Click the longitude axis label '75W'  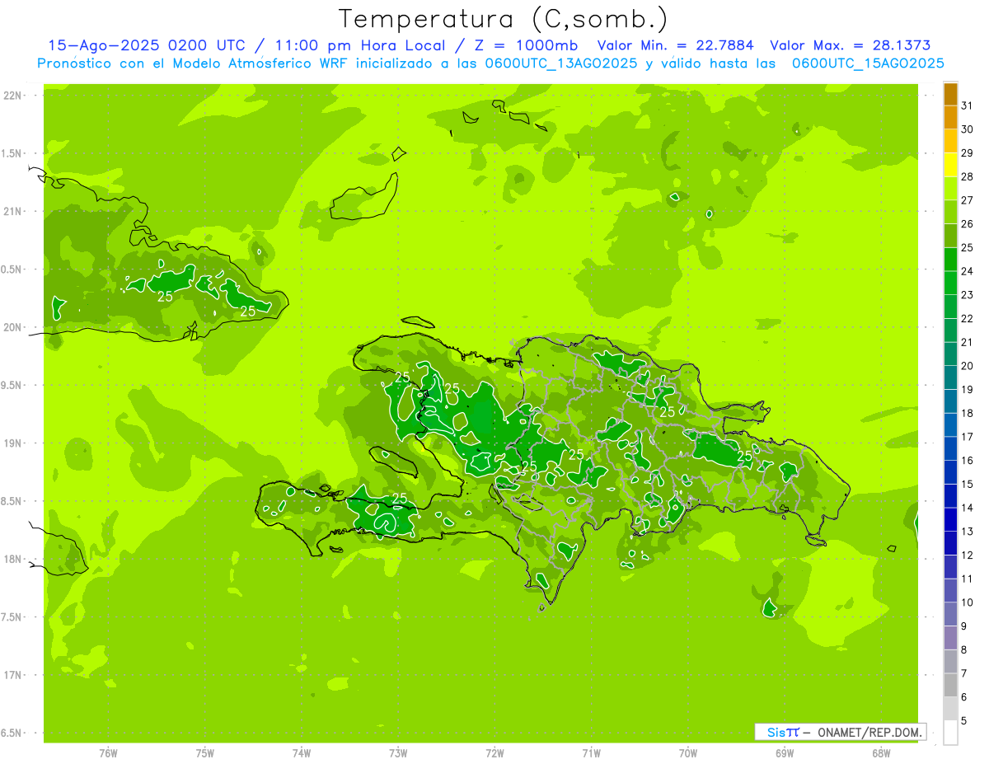(205, 753)
